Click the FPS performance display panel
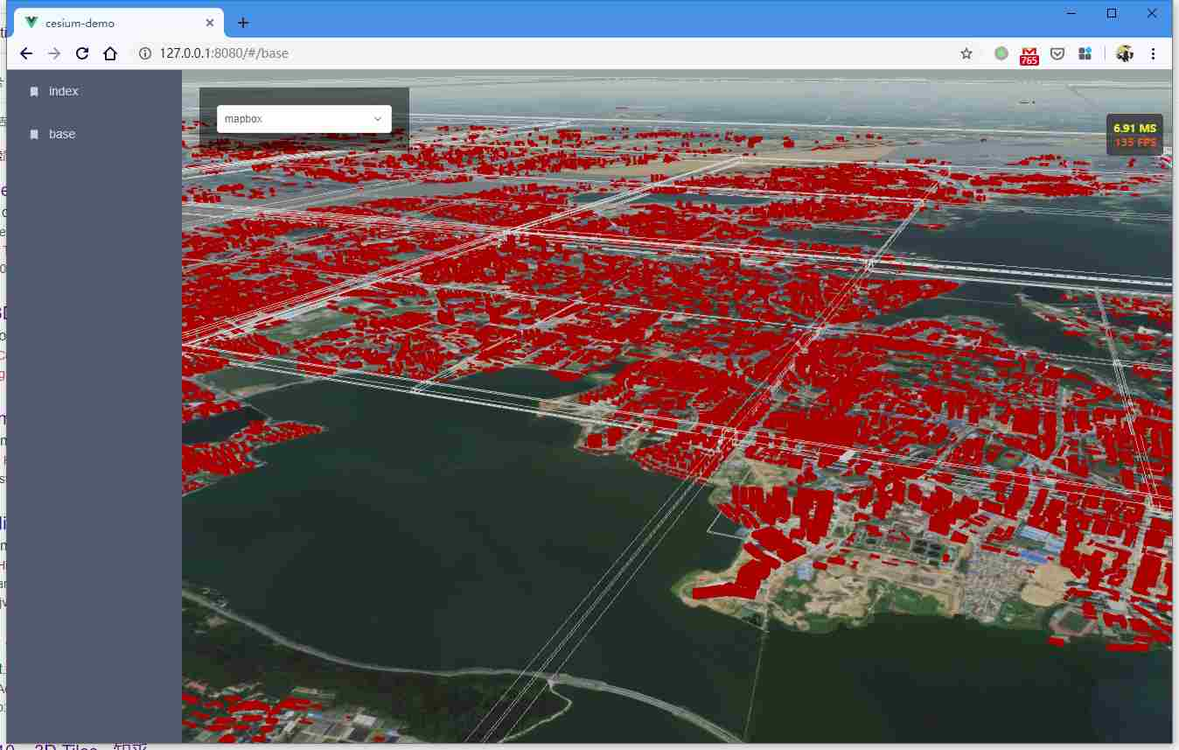Screen dimensions: 1179x750 1134,135
